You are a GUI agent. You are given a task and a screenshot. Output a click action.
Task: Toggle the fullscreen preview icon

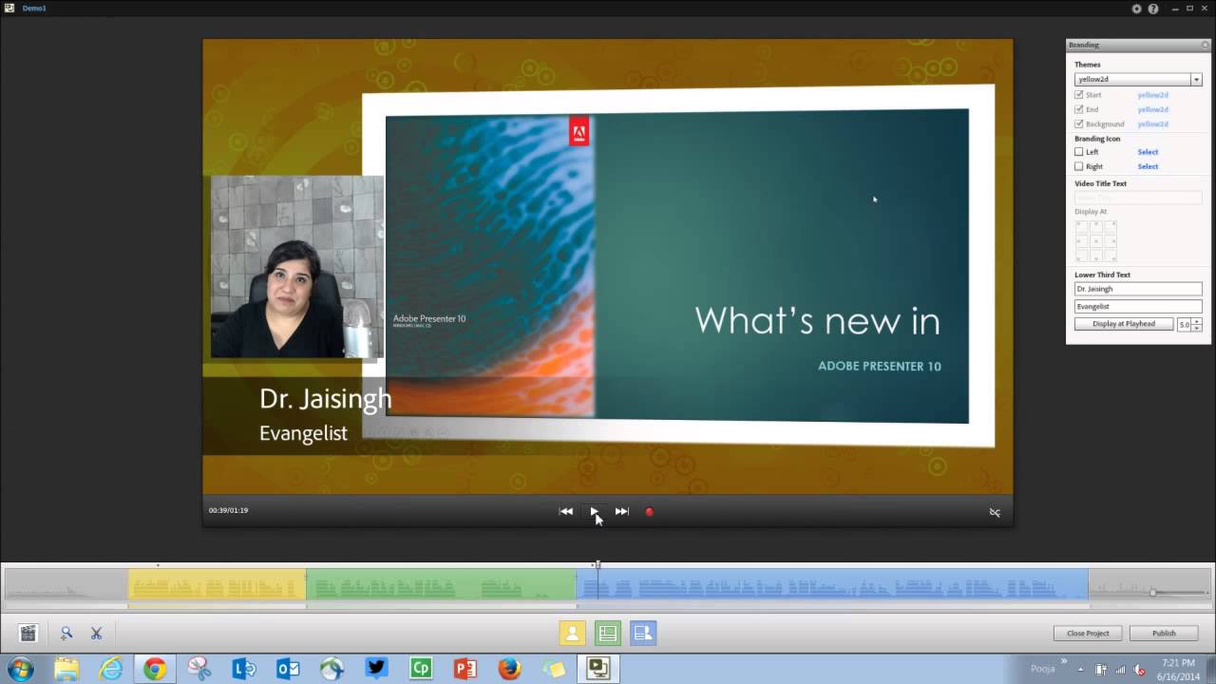[995, 512]
